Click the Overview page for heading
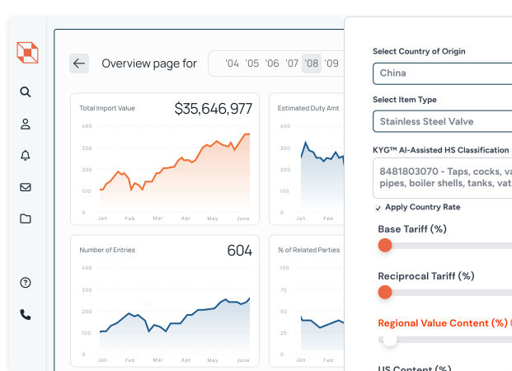 pos(149,63)
